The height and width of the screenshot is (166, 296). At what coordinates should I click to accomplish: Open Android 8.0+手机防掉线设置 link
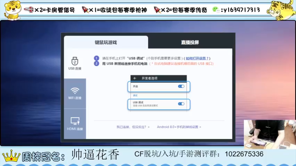tap(179, 127)
